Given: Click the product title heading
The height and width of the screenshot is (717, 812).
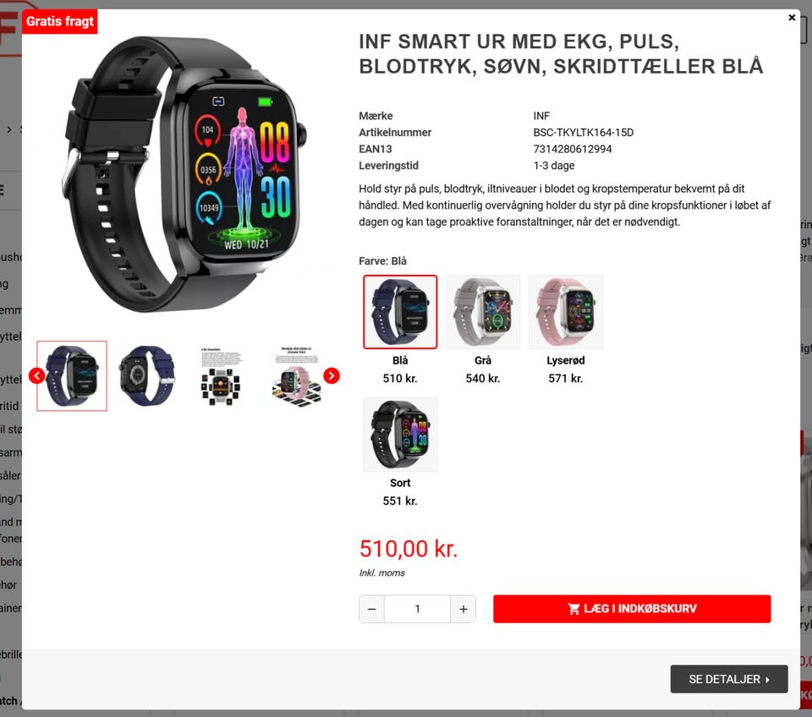Looking at the screenshot, I should tap(561, 54).
